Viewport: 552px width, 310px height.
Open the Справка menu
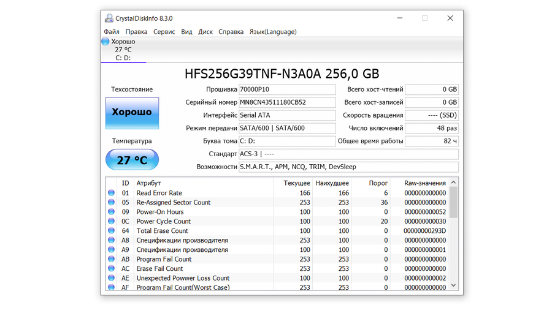coord(231,32)
